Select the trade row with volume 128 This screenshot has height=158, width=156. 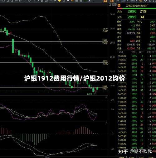click(137, 148)
